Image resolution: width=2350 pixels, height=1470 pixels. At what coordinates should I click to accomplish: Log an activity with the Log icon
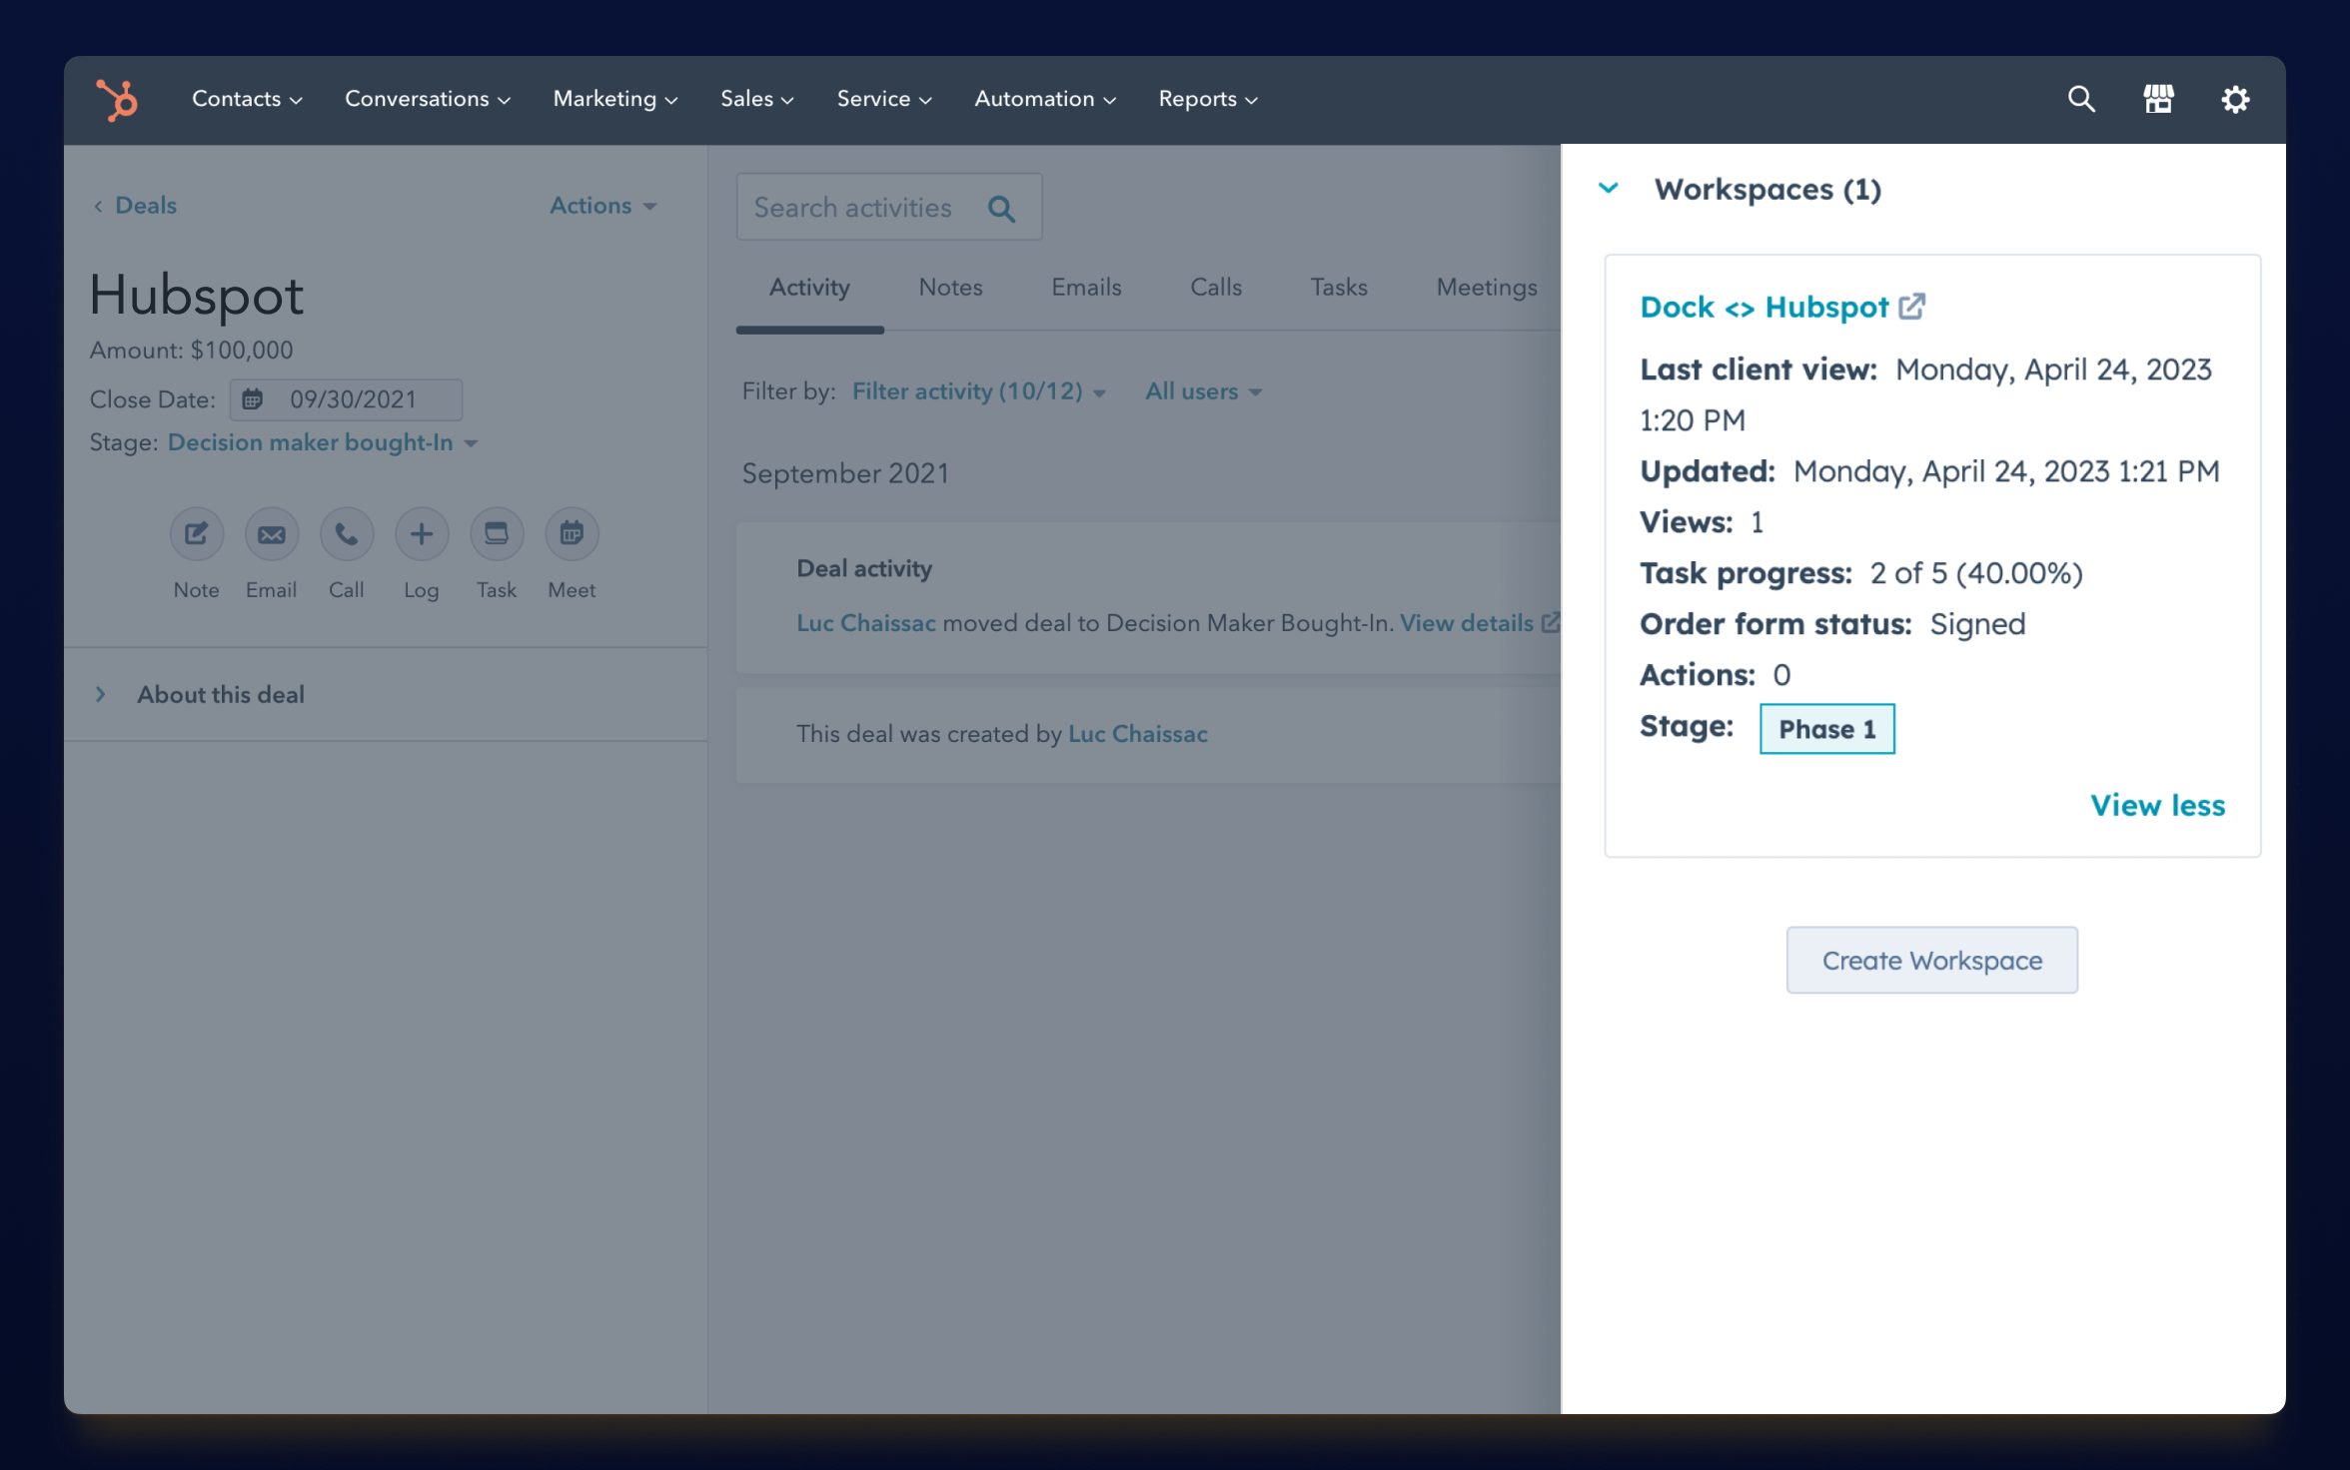[421, 533]
